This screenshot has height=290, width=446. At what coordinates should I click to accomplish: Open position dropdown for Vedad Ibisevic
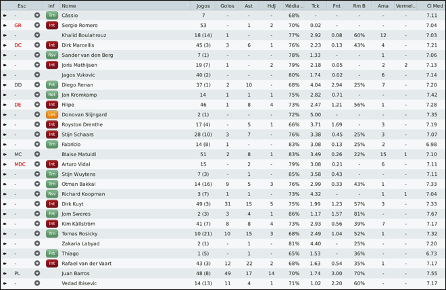37,283
